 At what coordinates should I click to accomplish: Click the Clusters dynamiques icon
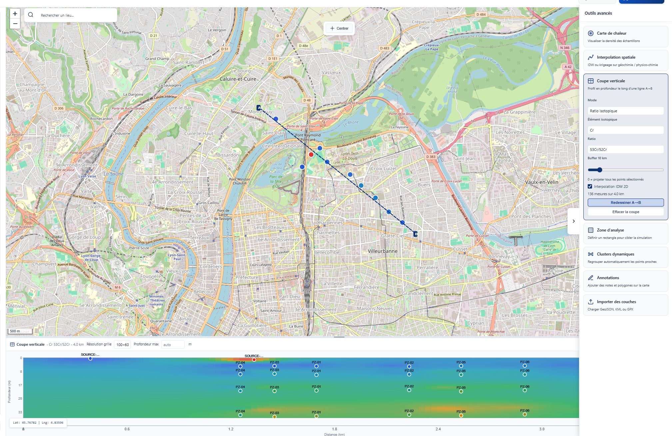coord(591,254)
